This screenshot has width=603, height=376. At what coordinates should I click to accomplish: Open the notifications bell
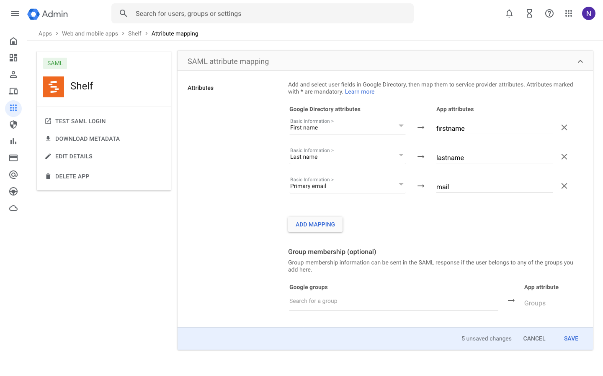coord(509,13)
